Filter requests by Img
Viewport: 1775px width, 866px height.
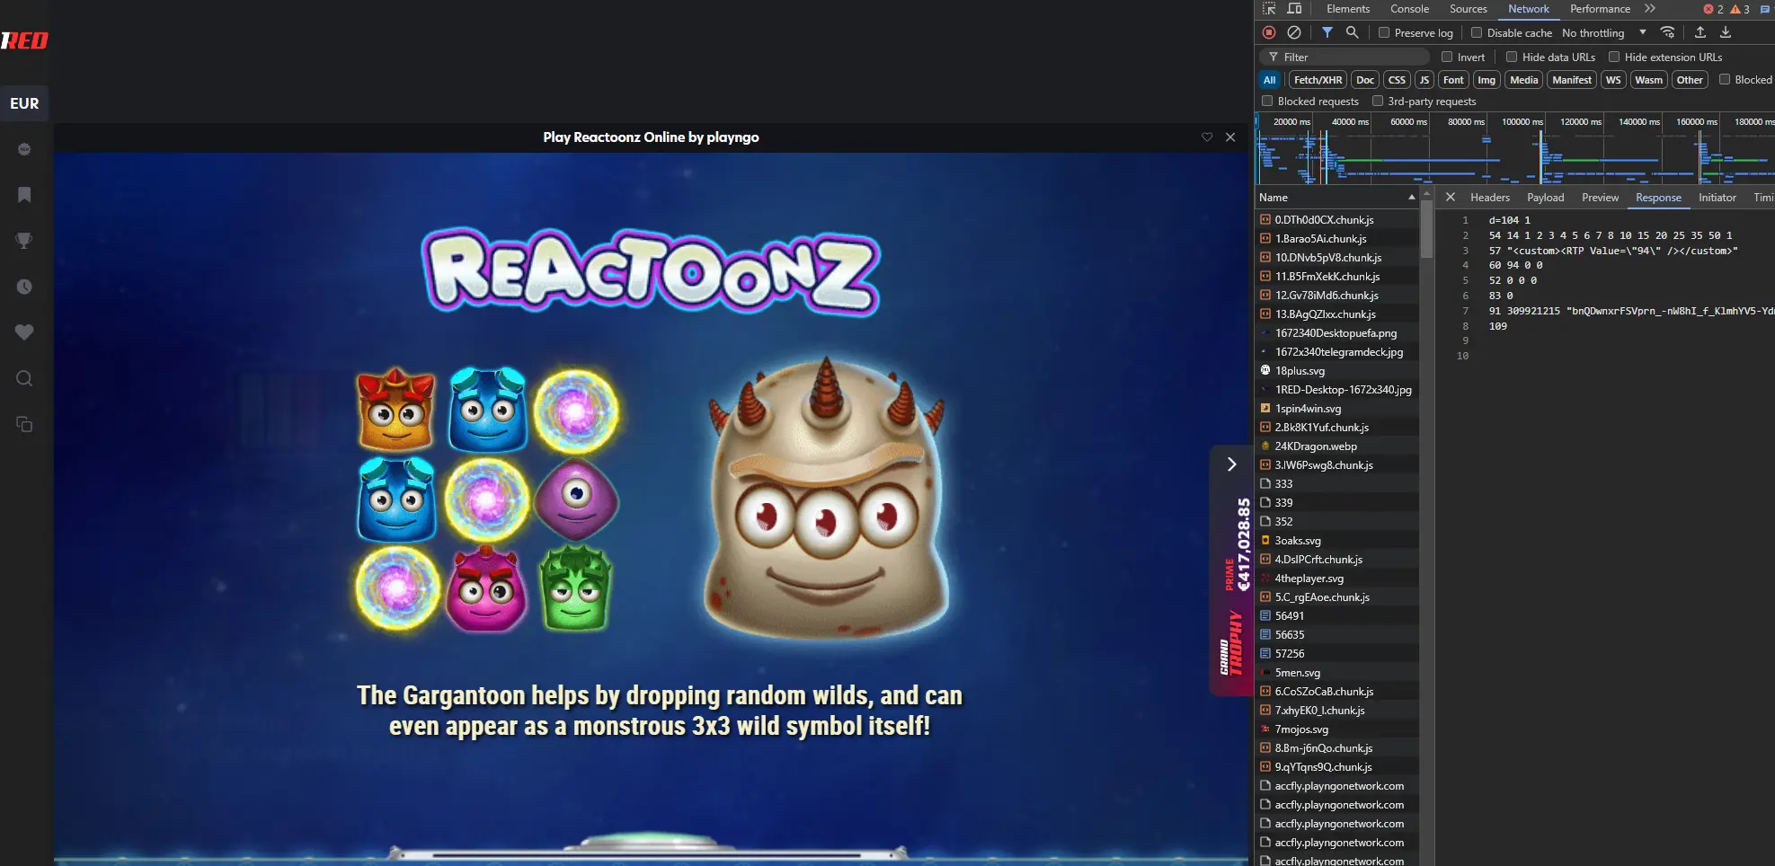1487,80
